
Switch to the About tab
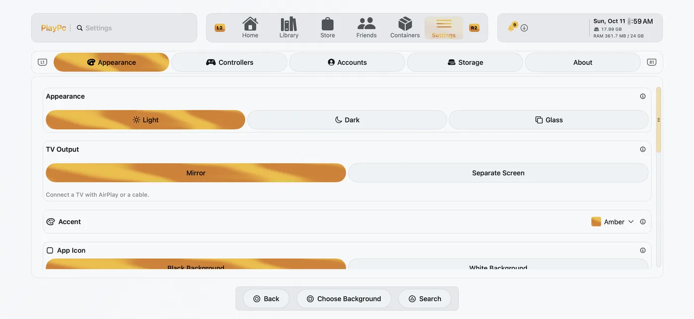pos(583,62)
